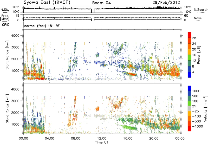
Task: Click the "-25" value on the velocity color bar
Action: pos(196,111)
